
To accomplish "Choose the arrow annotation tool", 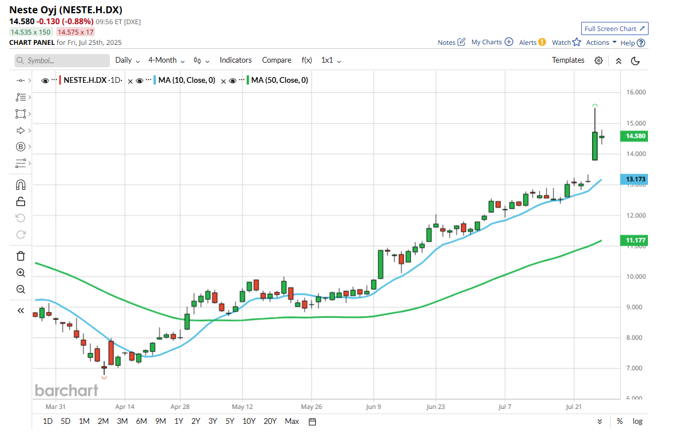I will (x=20, y=131).
